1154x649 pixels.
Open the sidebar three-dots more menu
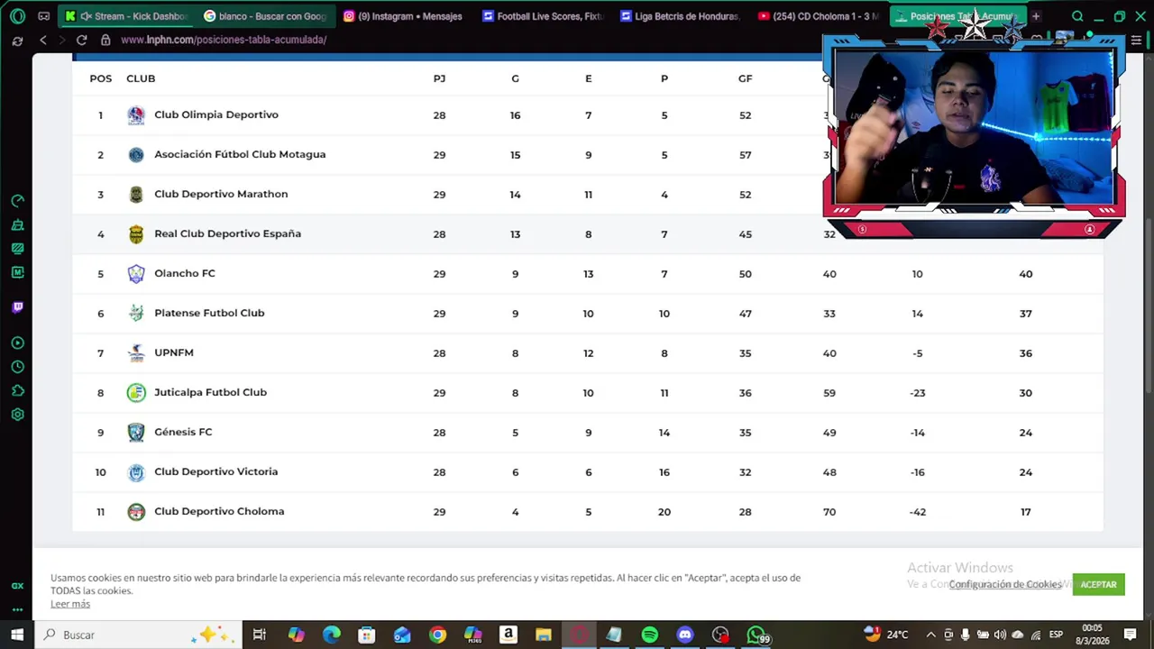(17, 609)
